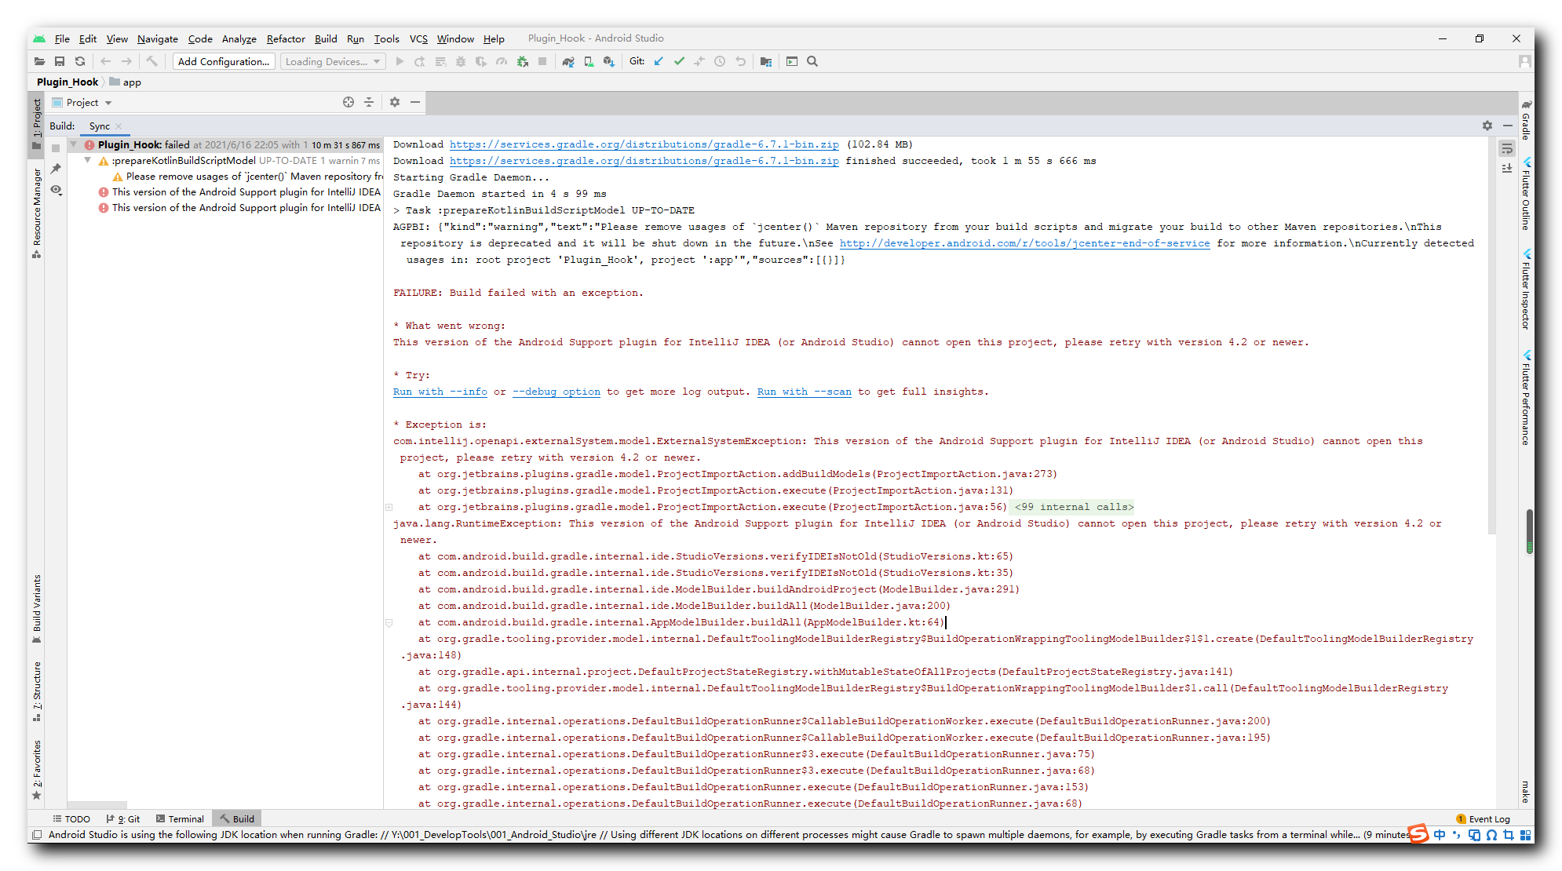1562x871 pixels.
Task: Collapse the Plugin_Hook failed build node
Action: 74,144
